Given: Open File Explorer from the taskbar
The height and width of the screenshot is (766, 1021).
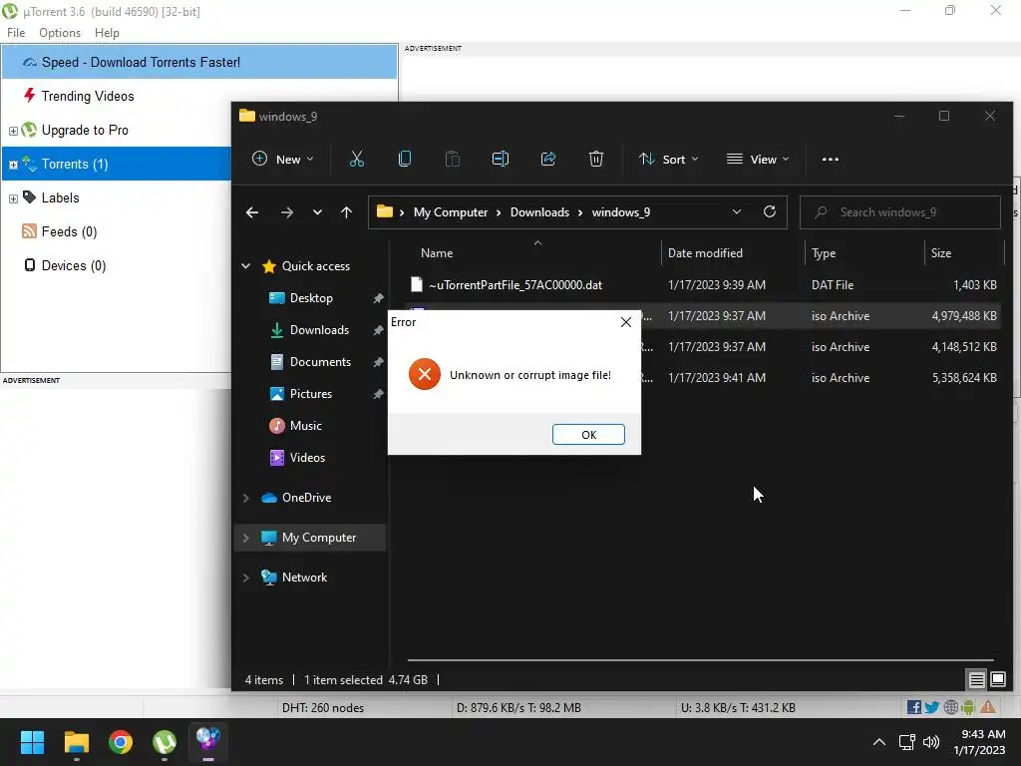Looking at the screenshot, I should click(76, 742).
